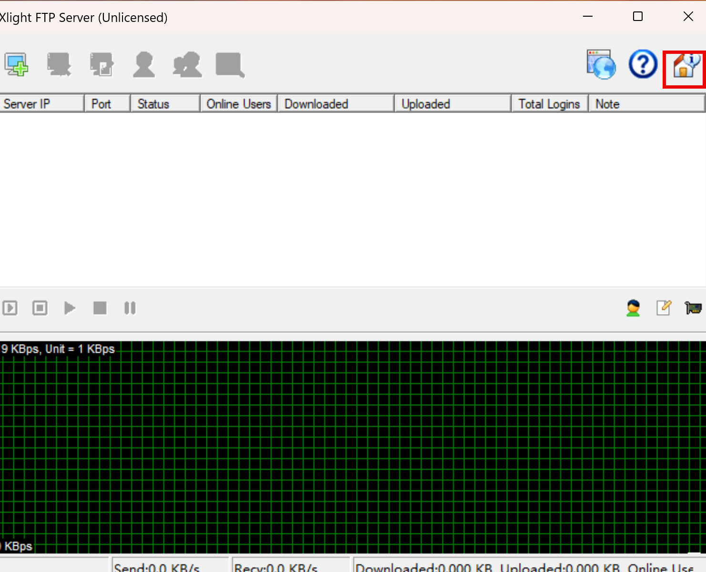Open the log notepad pencil icon
This screenshot has width=706, height=572.
664,308
